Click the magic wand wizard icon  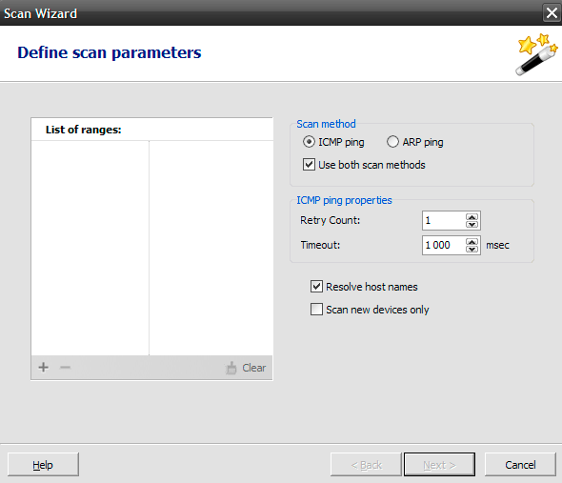pyautogui.click(x=536, y=54)
